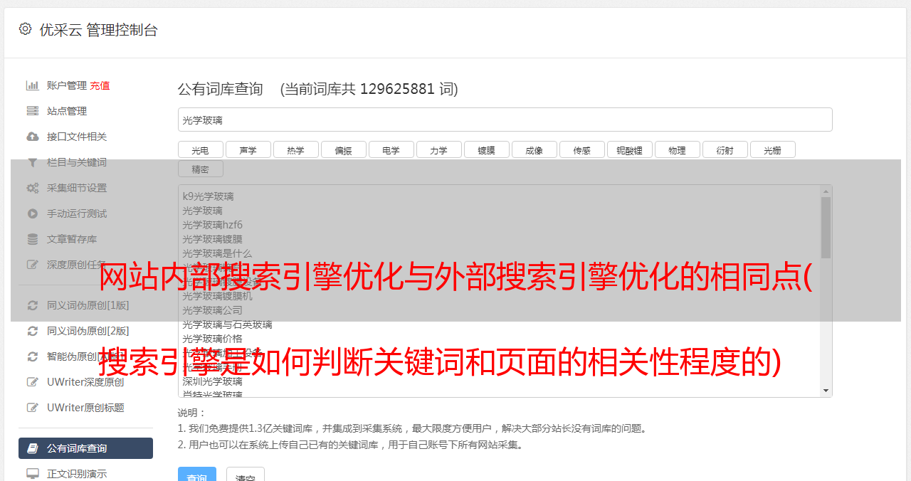
Task: Click the keyword input field containing 光学玻璃
Action: pyautogui.click(x=505, y=120)
